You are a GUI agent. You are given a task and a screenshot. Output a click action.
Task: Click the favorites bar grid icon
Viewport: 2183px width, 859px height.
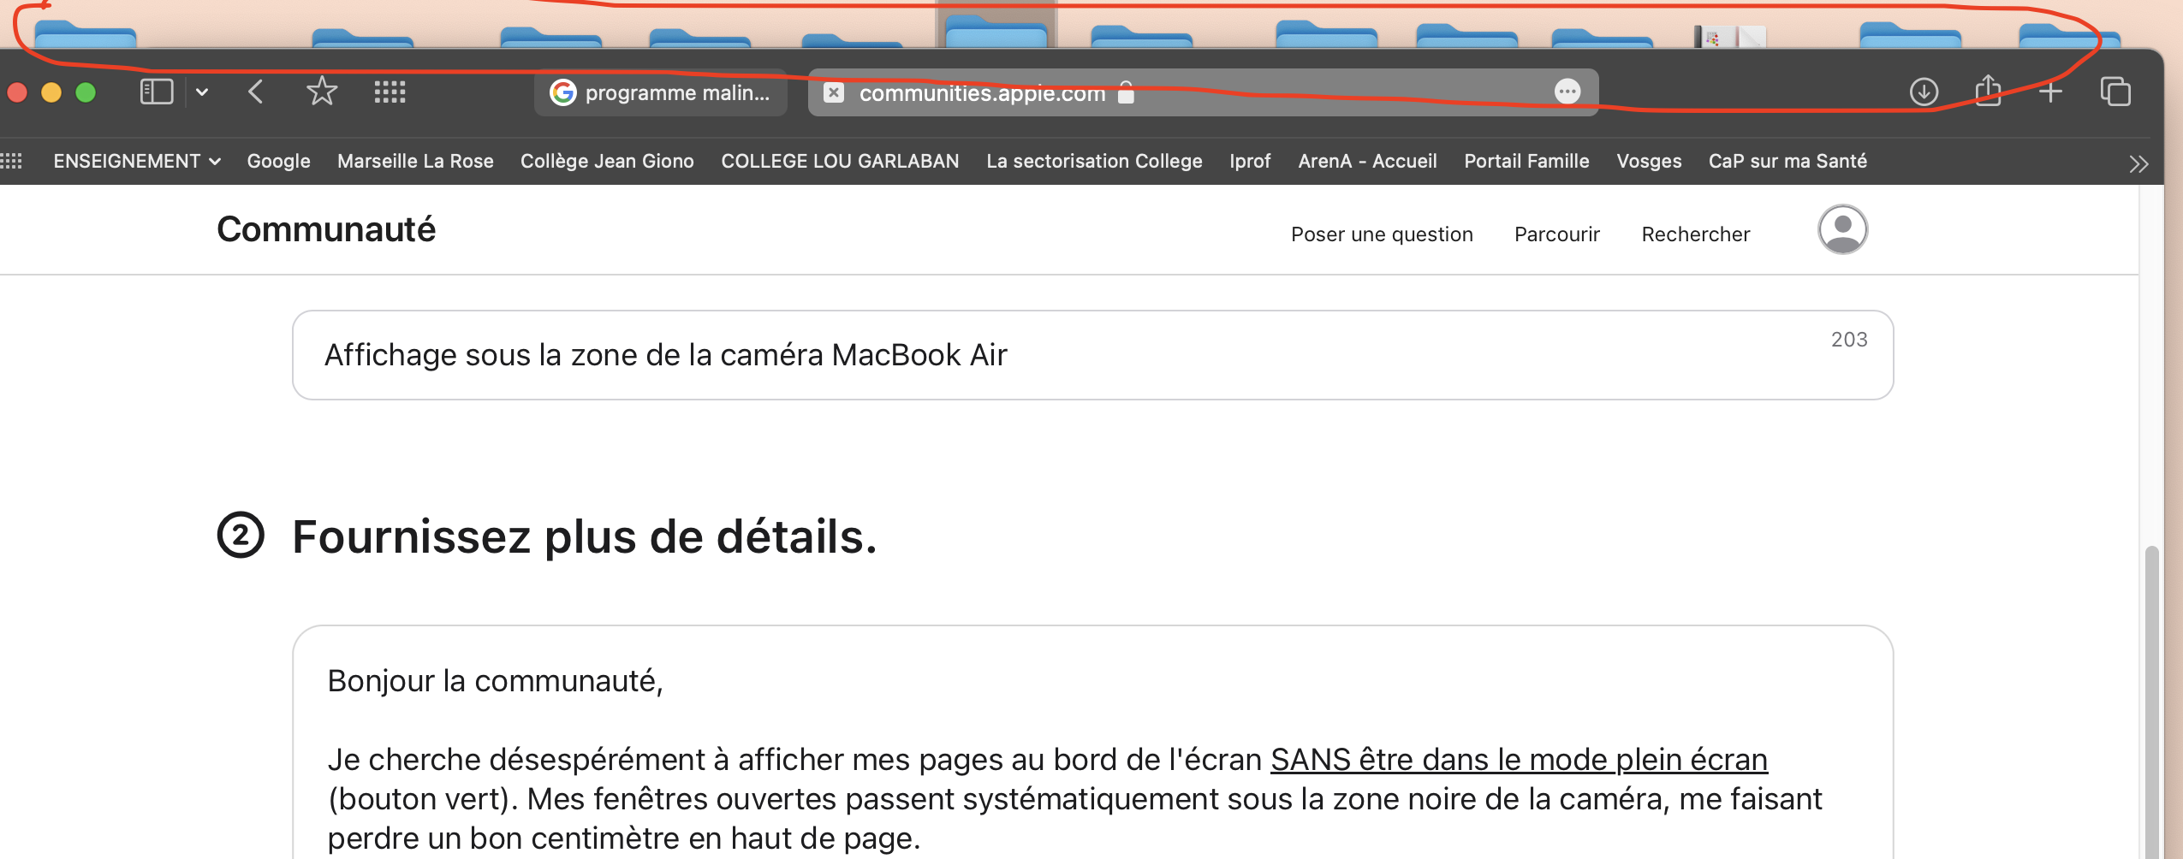coord(12,161)
